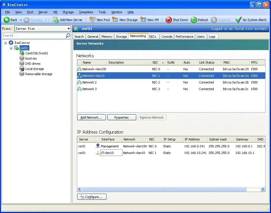The height and width of the screenshot is (213, 271).
Task: Select Local storage in the tree
Action: 34,69
